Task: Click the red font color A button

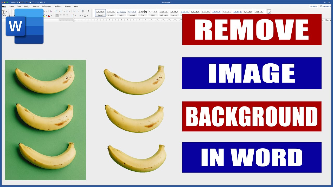Action: tap(49, 16)
